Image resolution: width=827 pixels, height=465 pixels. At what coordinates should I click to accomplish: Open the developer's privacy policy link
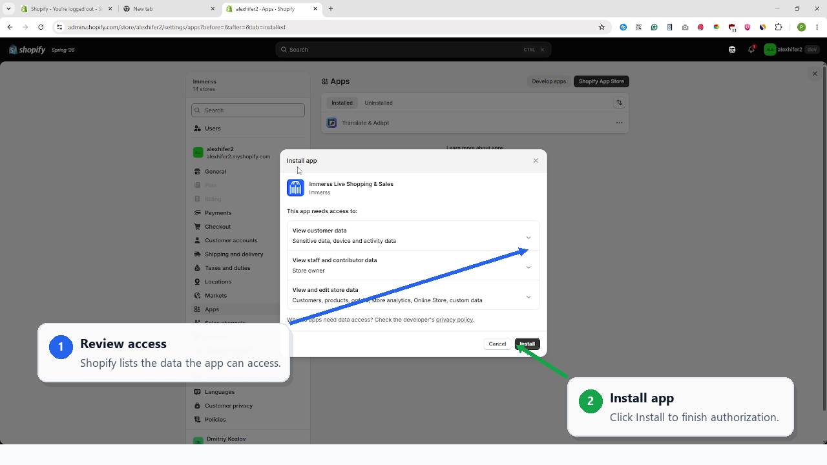tap(454, 320)
